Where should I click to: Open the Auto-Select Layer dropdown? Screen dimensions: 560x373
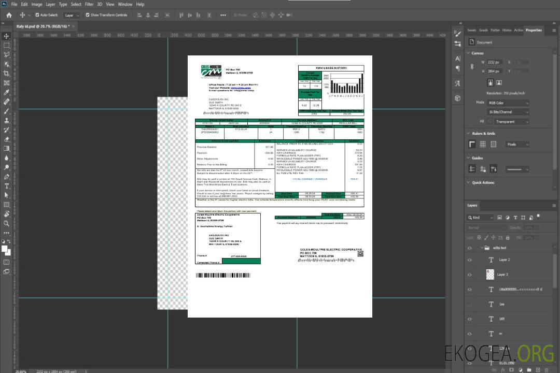72,16
